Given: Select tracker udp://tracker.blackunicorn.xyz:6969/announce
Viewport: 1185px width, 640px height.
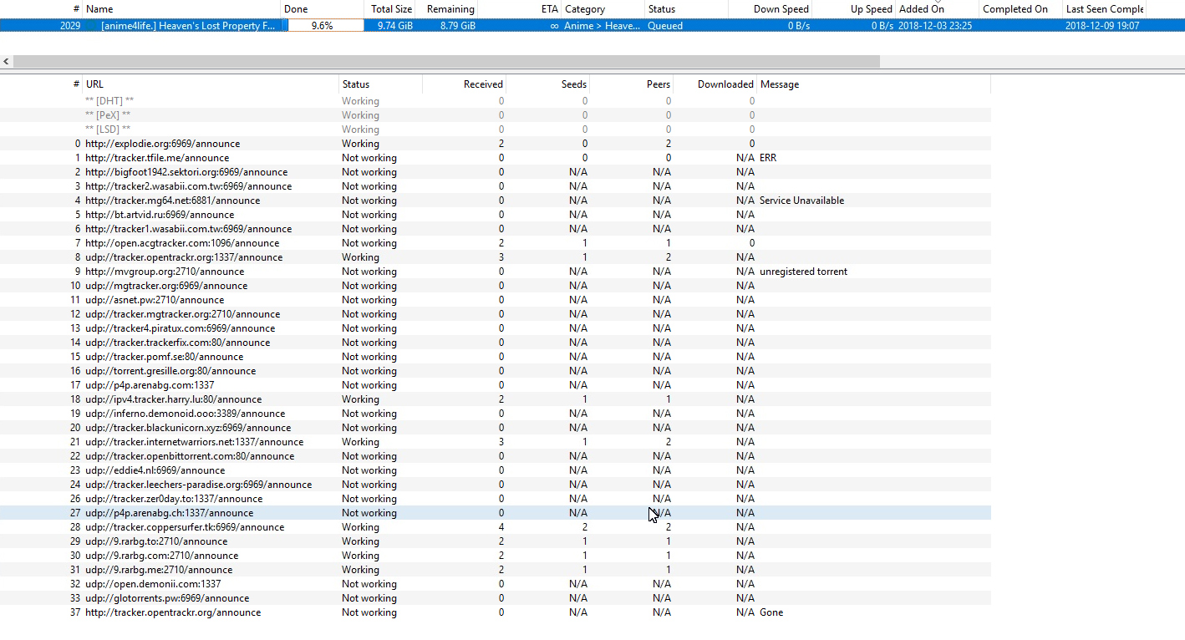Looking at the screenshot, I should pyautogui.click(x=496, y=428).
